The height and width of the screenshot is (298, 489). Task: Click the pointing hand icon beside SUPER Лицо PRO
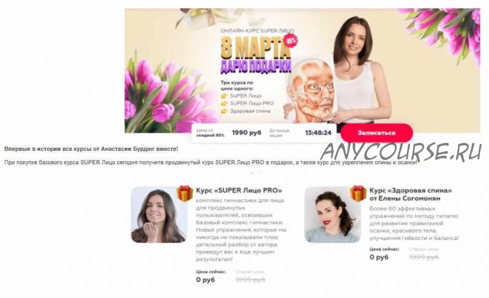[224, 103]
